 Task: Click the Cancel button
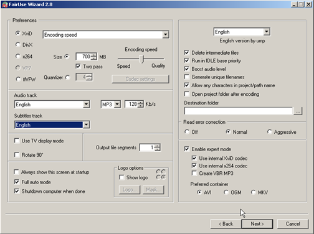293,224
